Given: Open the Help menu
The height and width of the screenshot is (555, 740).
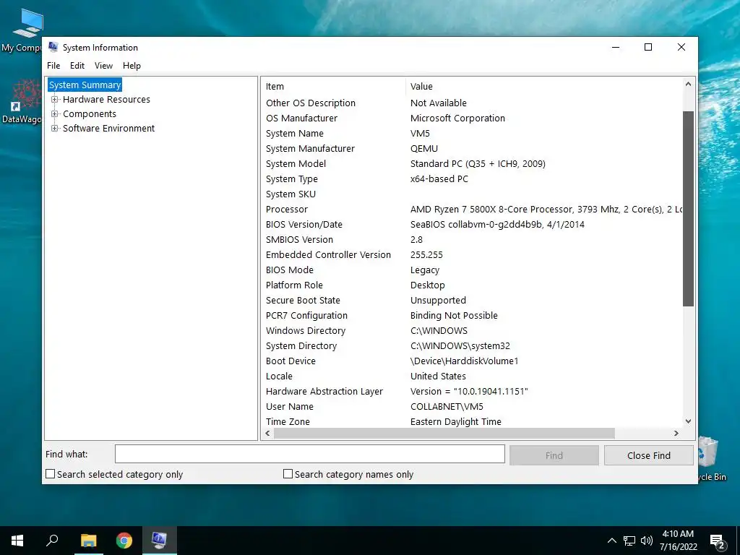Looking at the screenshot, I should tap(132, 66).
